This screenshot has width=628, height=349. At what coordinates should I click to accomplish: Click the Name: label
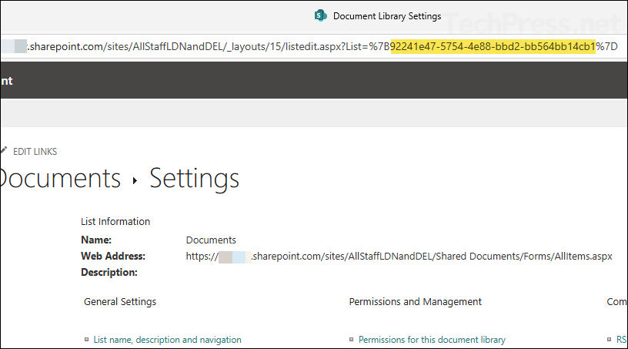pyautogui.click(x=96, y=240)
